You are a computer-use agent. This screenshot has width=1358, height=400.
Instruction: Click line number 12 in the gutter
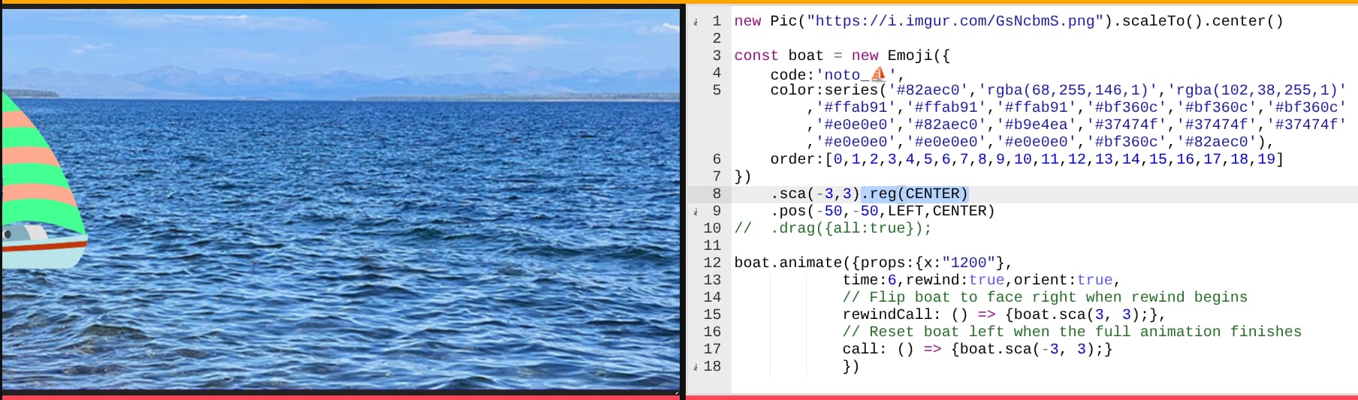(712, 263)
